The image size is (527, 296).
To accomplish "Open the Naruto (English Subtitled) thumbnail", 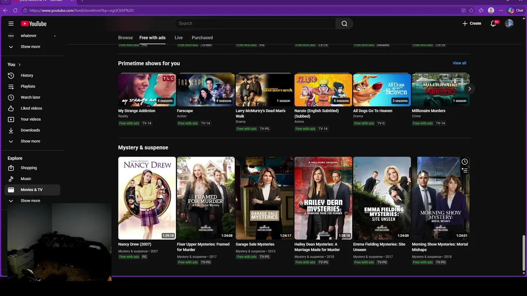I will click(323, 90).
